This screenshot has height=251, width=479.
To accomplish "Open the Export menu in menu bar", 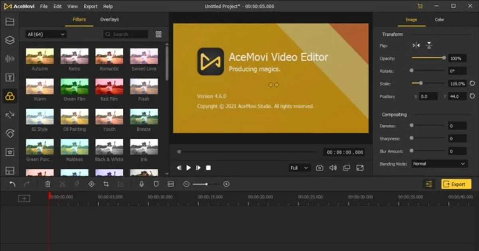I will (91, 6).
